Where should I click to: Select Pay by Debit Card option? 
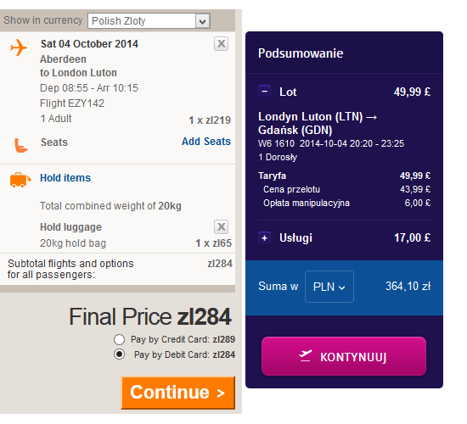[x=119, y=354]
